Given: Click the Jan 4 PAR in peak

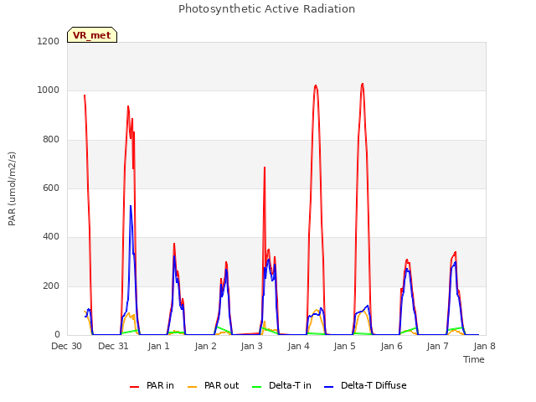Looking at the screenshot, I should click(x=316, y=85).
